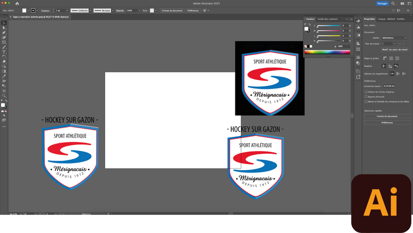Pick a color from the spectrum bar
This screenshot has height=233, width=413.
pyautogui.click(x=327, y=52)
